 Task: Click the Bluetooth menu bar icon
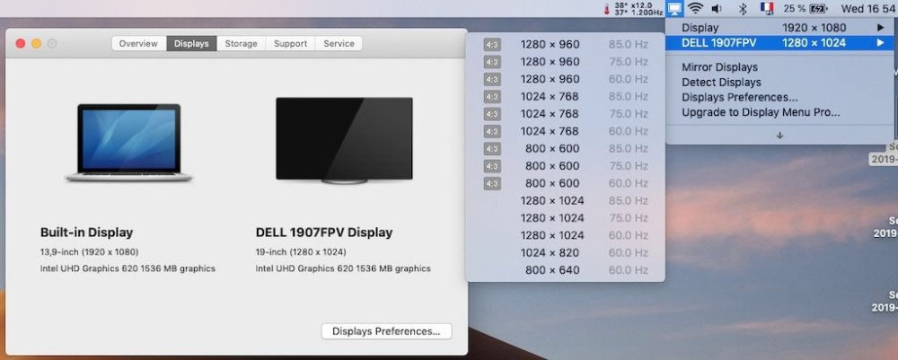coord(743,9)
